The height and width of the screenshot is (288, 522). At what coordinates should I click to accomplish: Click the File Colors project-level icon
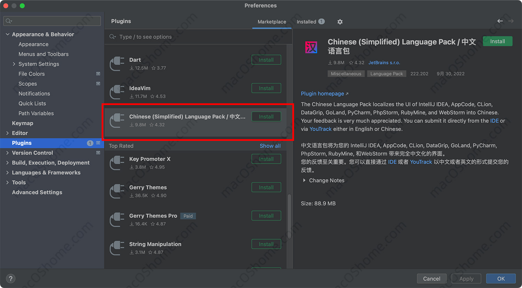pyautogui.click(x=98, y=74)
